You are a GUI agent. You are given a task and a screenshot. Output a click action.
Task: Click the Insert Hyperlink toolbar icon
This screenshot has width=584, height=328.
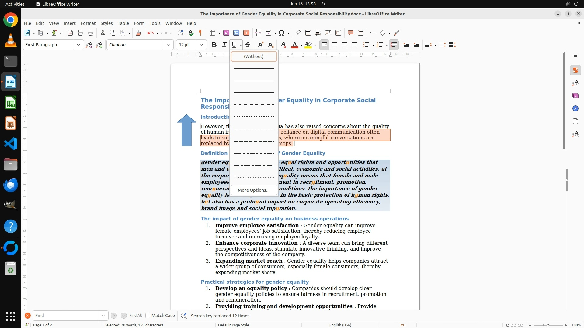(298, 33)
